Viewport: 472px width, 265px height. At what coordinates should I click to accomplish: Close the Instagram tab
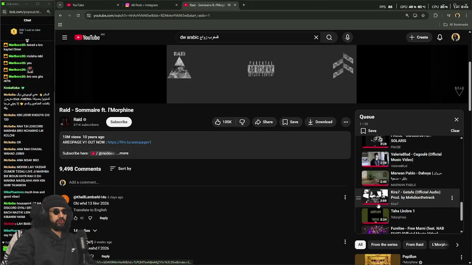[x=176, y=5]
